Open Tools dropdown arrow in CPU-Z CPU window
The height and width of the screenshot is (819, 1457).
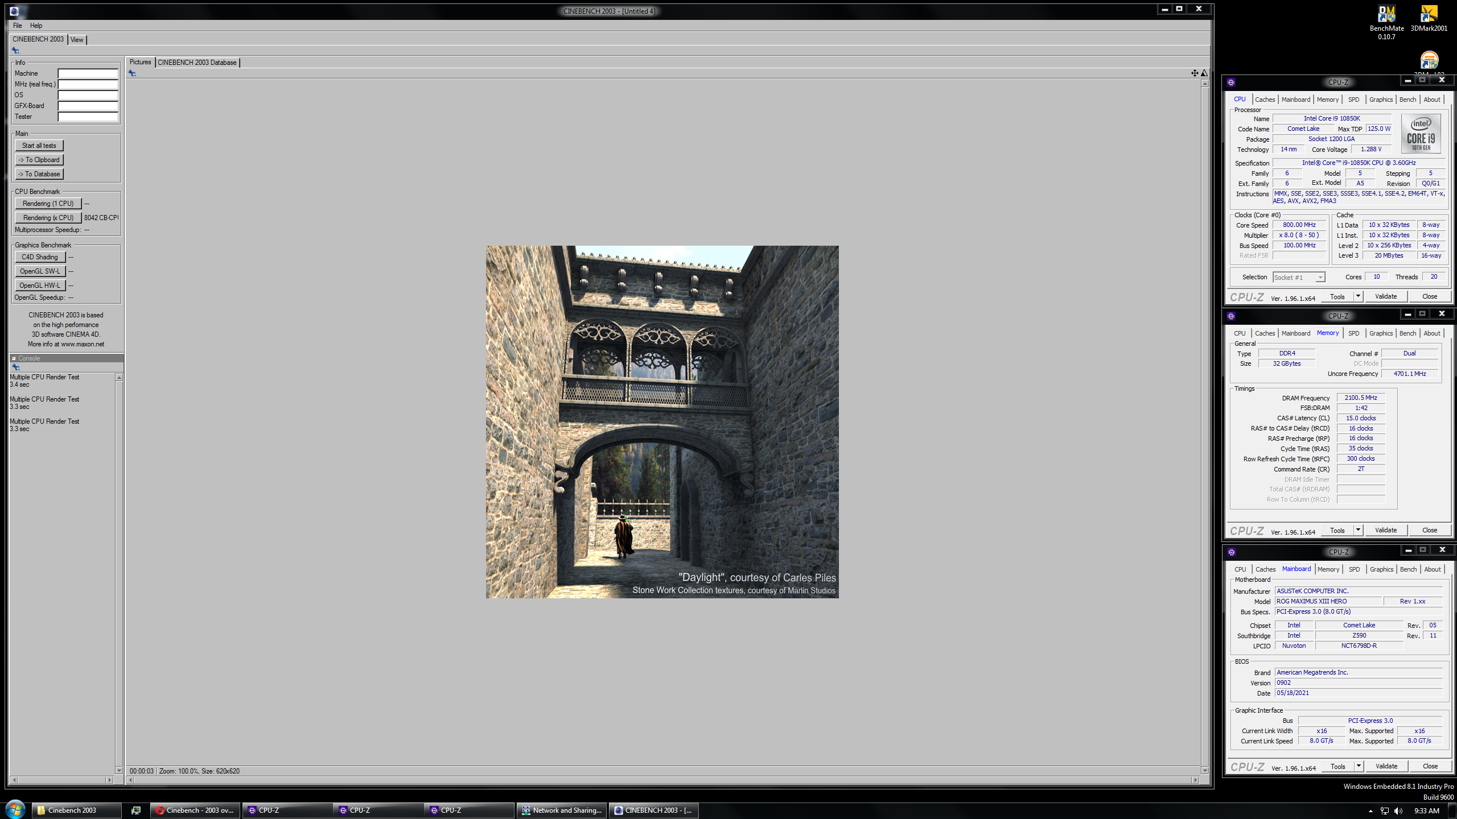click(x=1358, y=296)
